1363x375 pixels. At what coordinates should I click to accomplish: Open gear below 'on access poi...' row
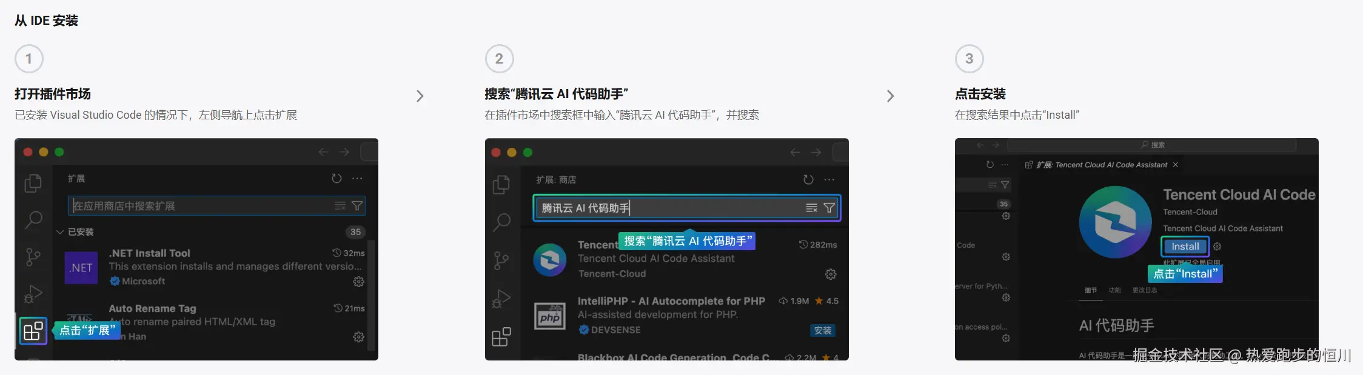tap(1006, 338)
